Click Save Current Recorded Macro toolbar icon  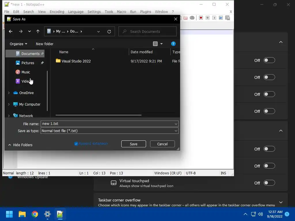pyautogui.click(x=228, y=18)
